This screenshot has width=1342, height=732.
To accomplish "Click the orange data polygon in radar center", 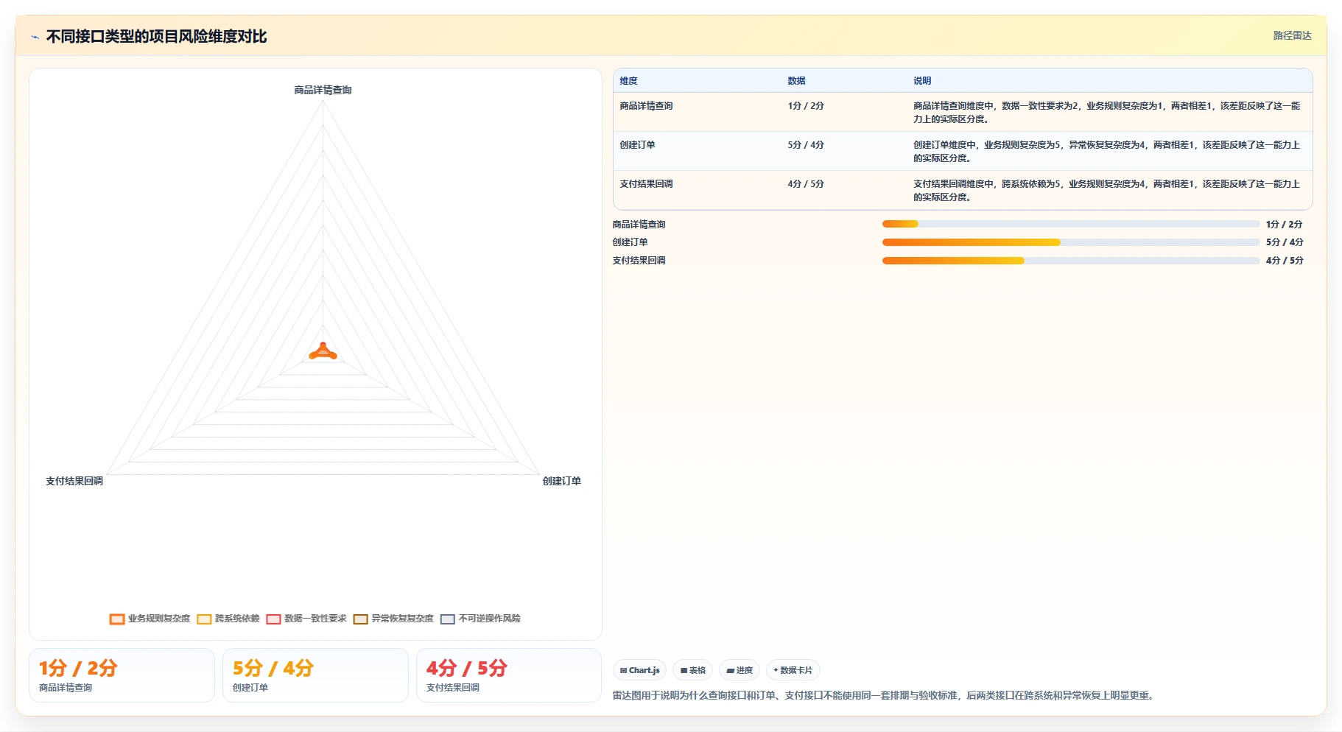I will click(x=323, y=353).
